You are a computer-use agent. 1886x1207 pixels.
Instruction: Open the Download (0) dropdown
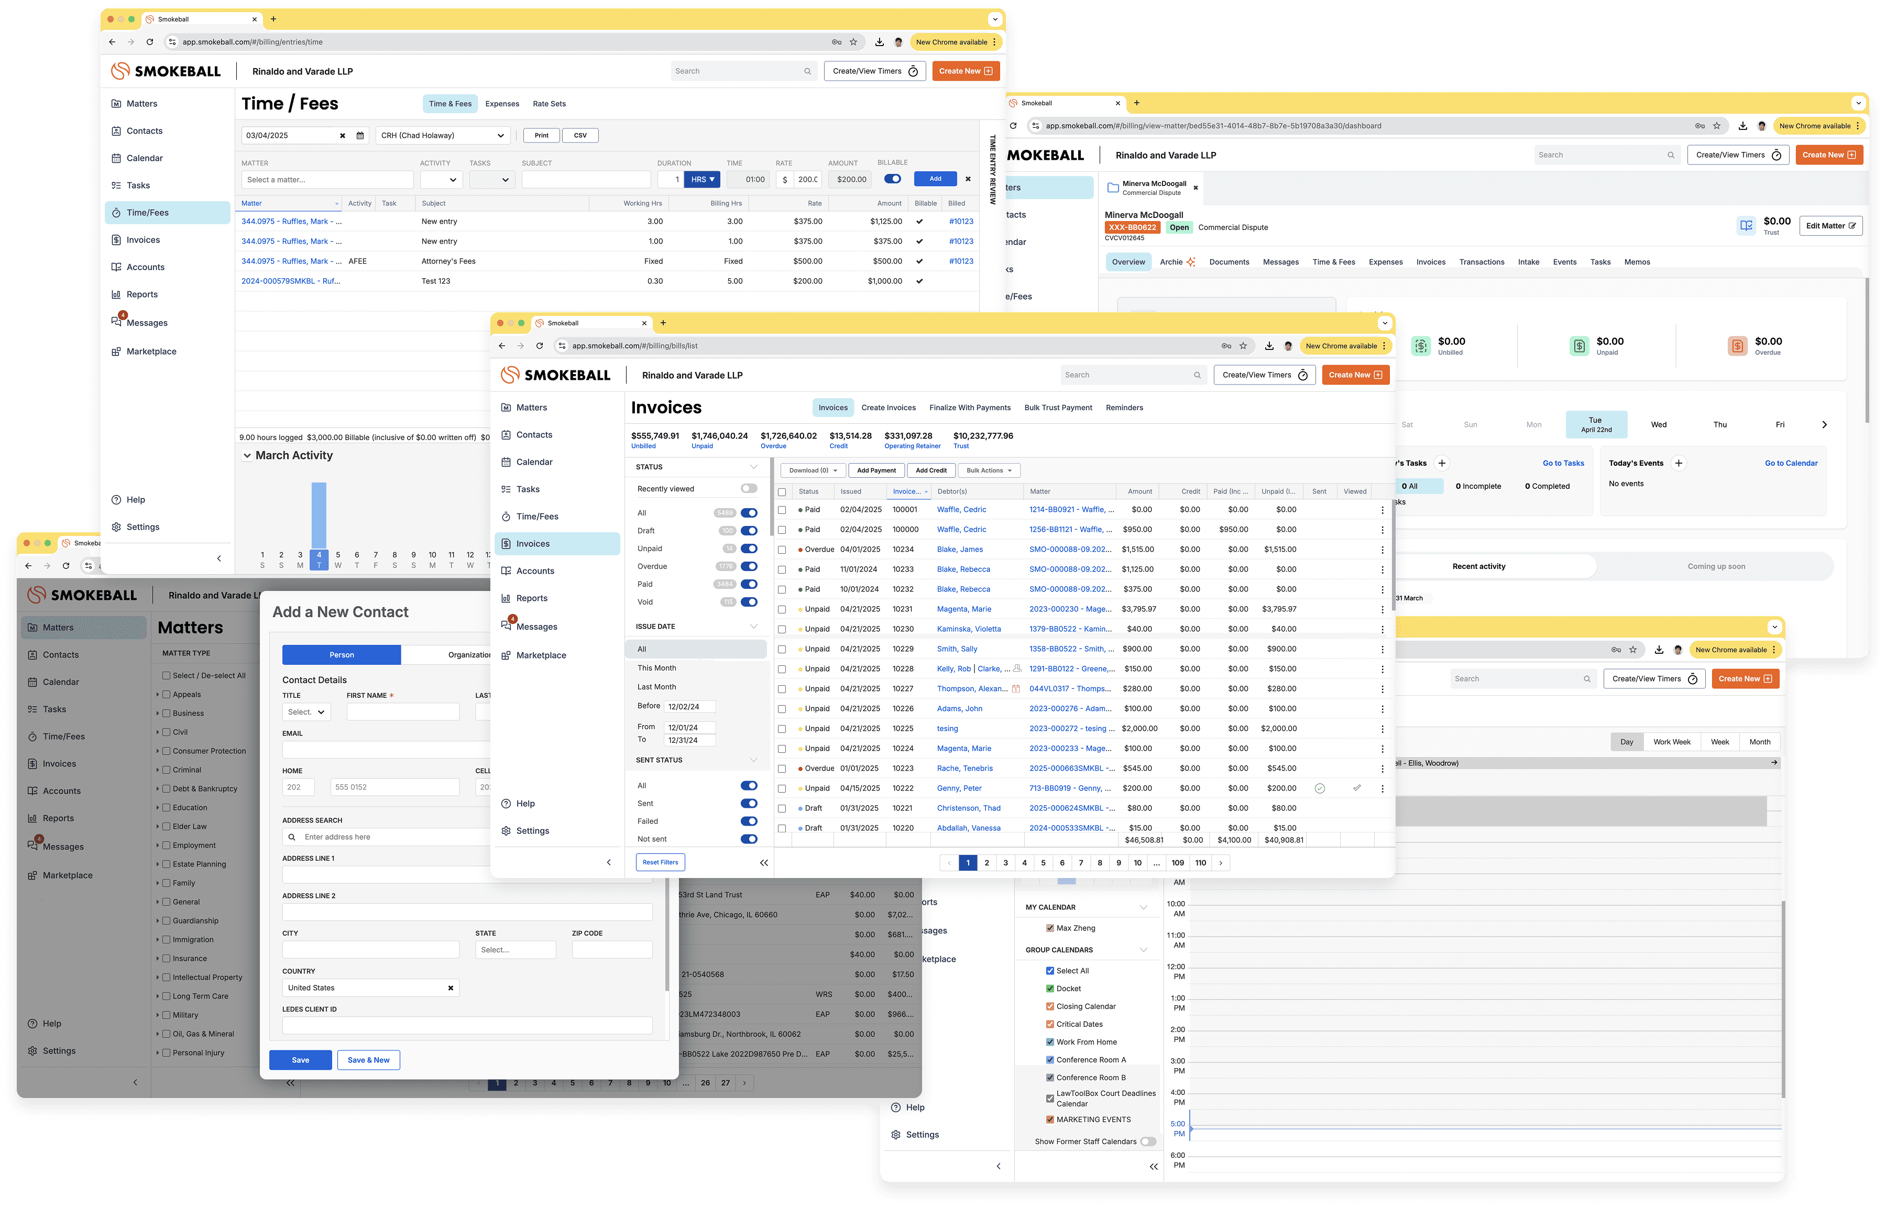pos(813,470)
